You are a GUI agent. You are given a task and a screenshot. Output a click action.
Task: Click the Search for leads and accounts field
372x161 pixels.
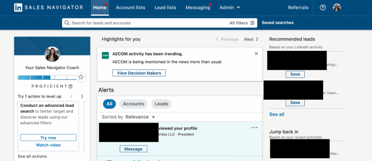pos(145,23)
